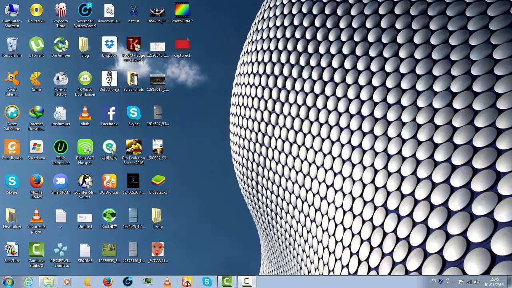Launch Internet Download Manager icon
This screenshot has width=512, height=288.
click(36, 118)
